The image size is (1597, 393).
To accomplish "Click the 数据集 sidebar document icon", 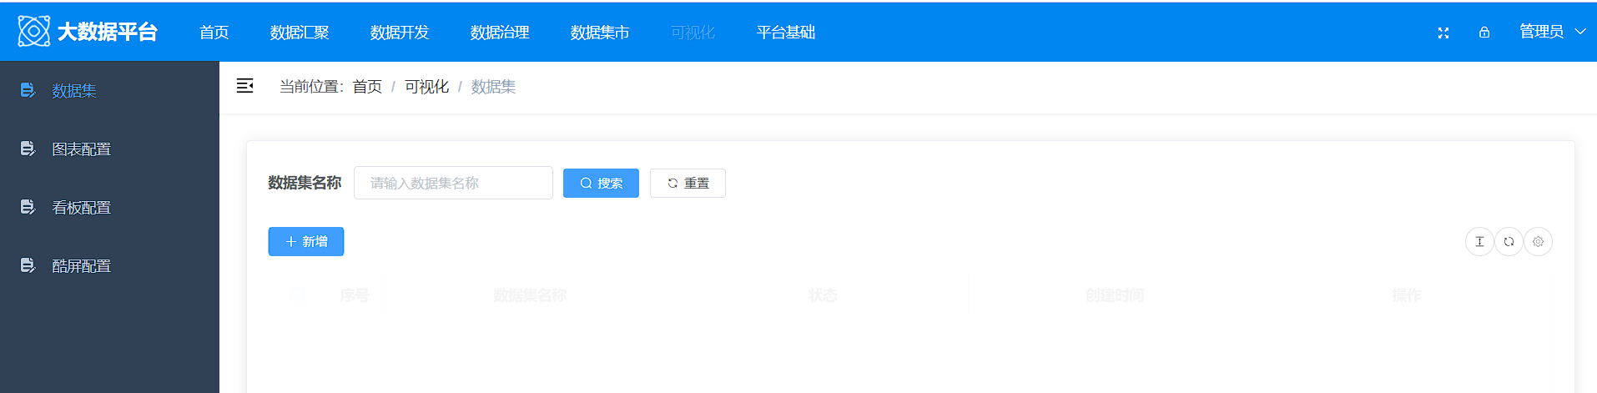I will [x=28, y=90].
